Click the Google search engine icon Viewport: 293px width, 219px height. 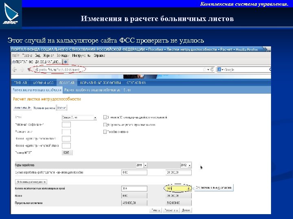(219, 69)
